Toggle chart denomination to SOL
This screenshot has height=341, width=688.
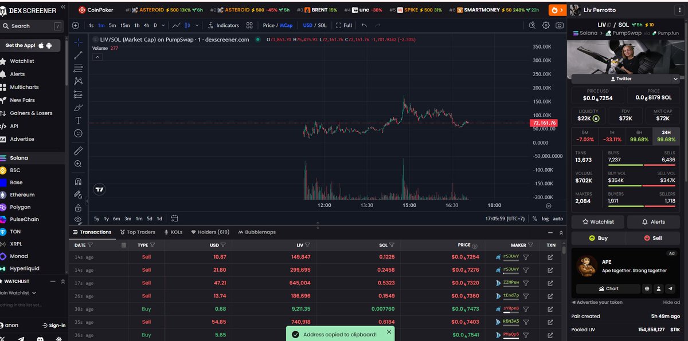(322, 25)
